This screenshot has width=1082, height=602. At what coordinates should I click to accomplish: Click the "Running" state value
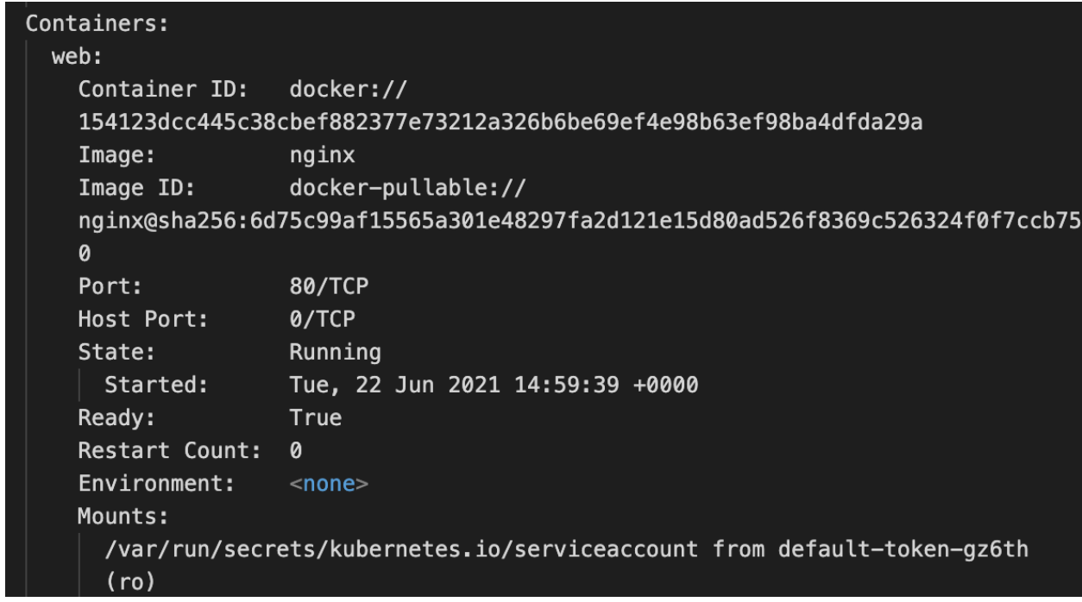click(335, 352)
